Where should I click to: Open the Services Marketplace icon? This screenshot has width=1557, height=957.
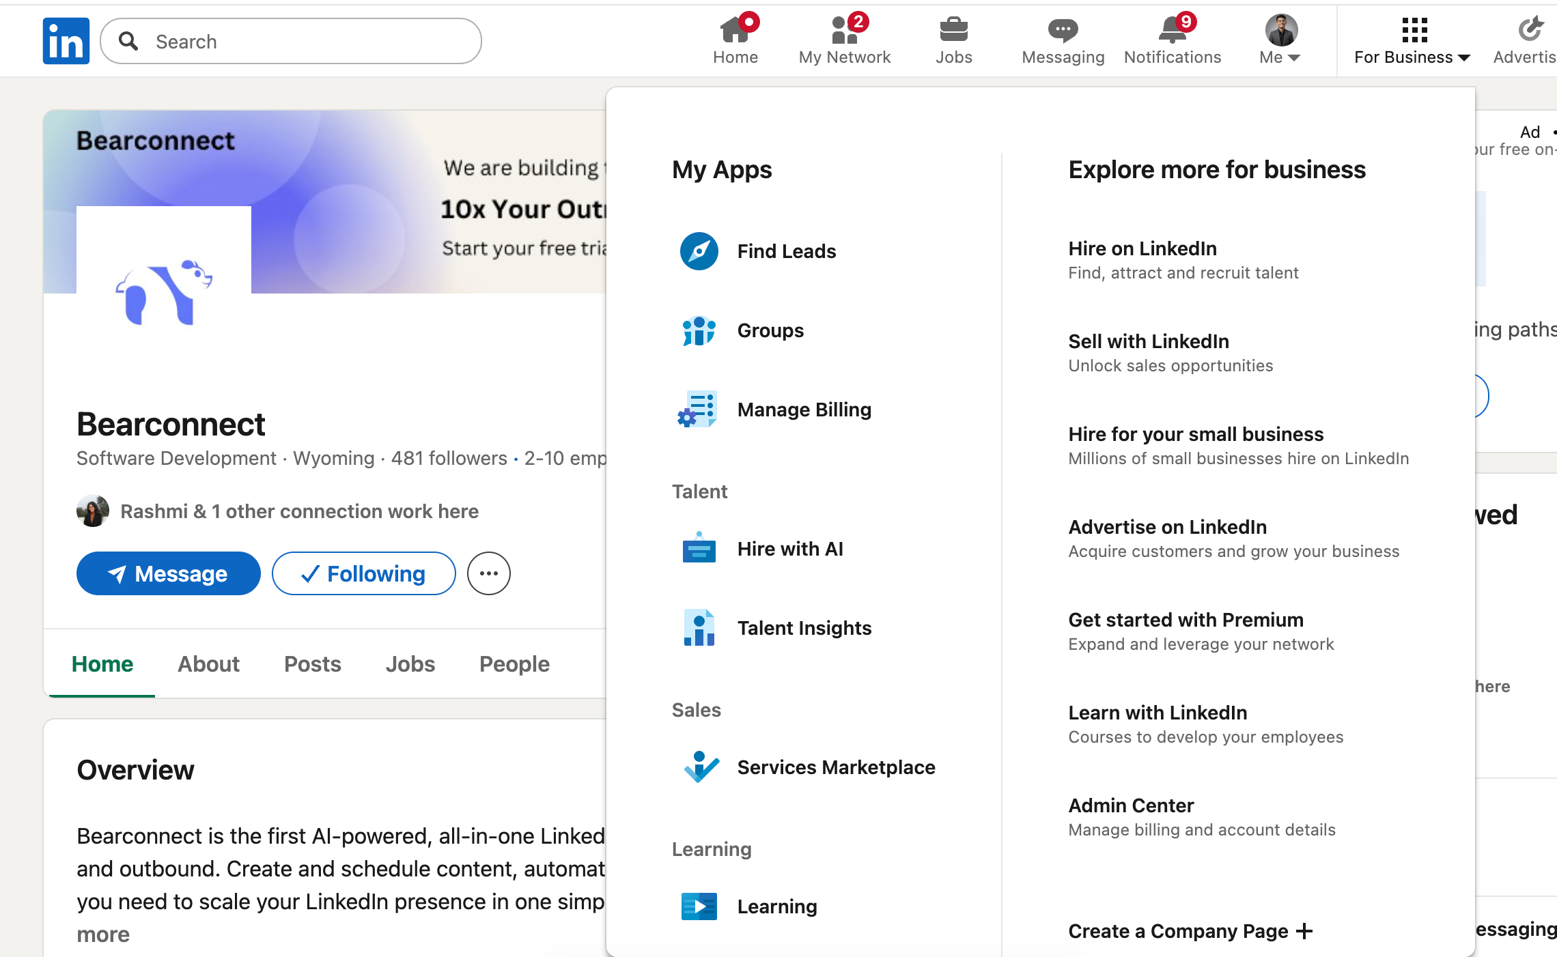click(x=700, y=767)
